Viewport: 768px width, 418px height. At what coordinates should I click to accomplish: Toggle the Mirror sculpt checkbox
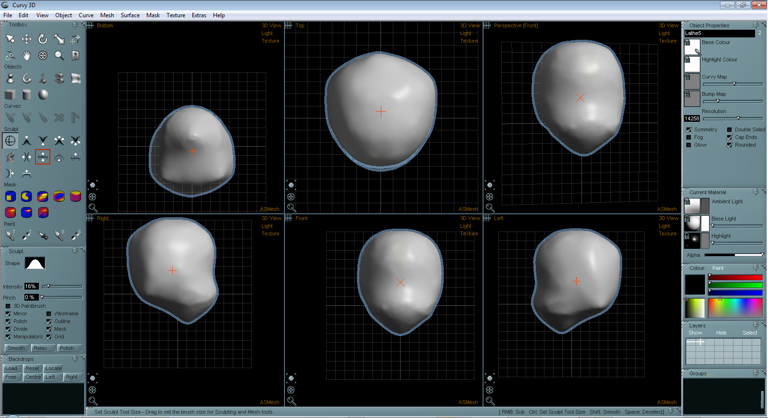[x=8, y=313]
